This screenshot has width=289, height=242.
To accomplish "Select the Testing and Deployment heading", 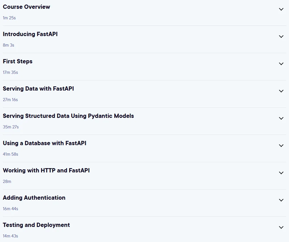I will 36,225.
